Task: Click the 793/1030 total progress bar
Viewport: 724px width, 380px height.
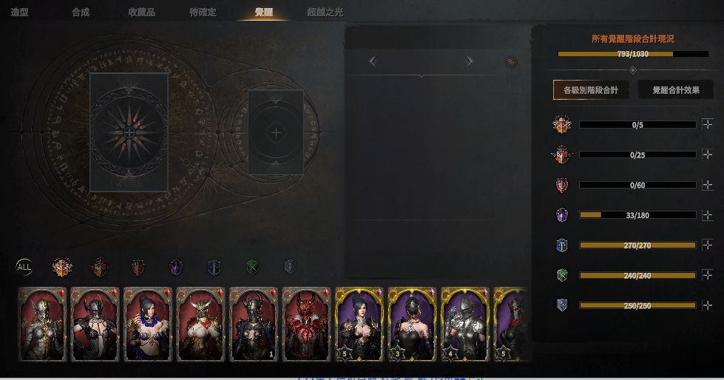Action: (632, 54)
